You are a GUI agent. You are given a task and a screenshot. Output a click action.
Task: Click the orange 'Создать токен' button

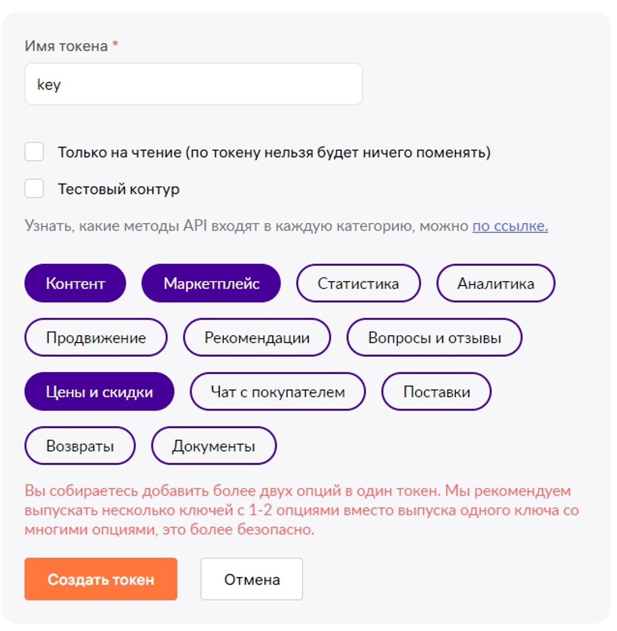[101, 579]
